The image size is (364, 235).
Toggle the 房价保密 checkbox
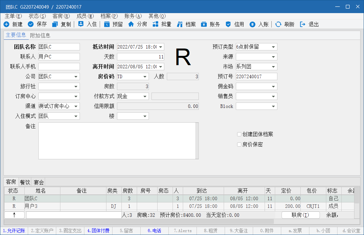[x=239, y=145]
